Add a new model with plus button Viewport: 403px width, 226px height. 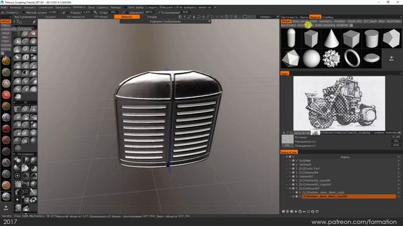pos(391,58)
